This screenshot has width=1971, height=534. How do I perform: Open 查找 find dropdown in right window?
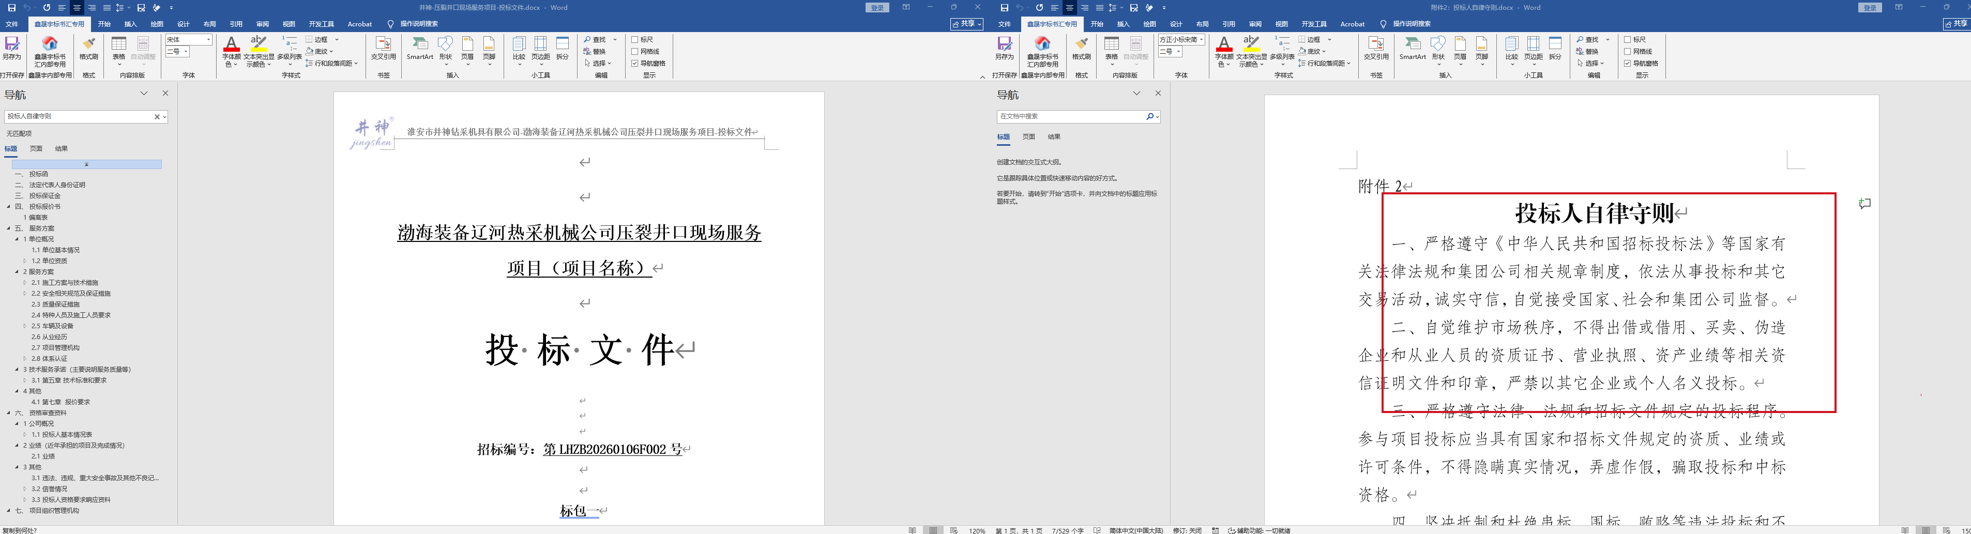pos(1608,40)
